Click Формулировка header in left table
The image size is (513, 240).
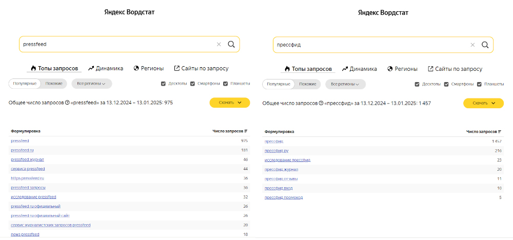26,131
